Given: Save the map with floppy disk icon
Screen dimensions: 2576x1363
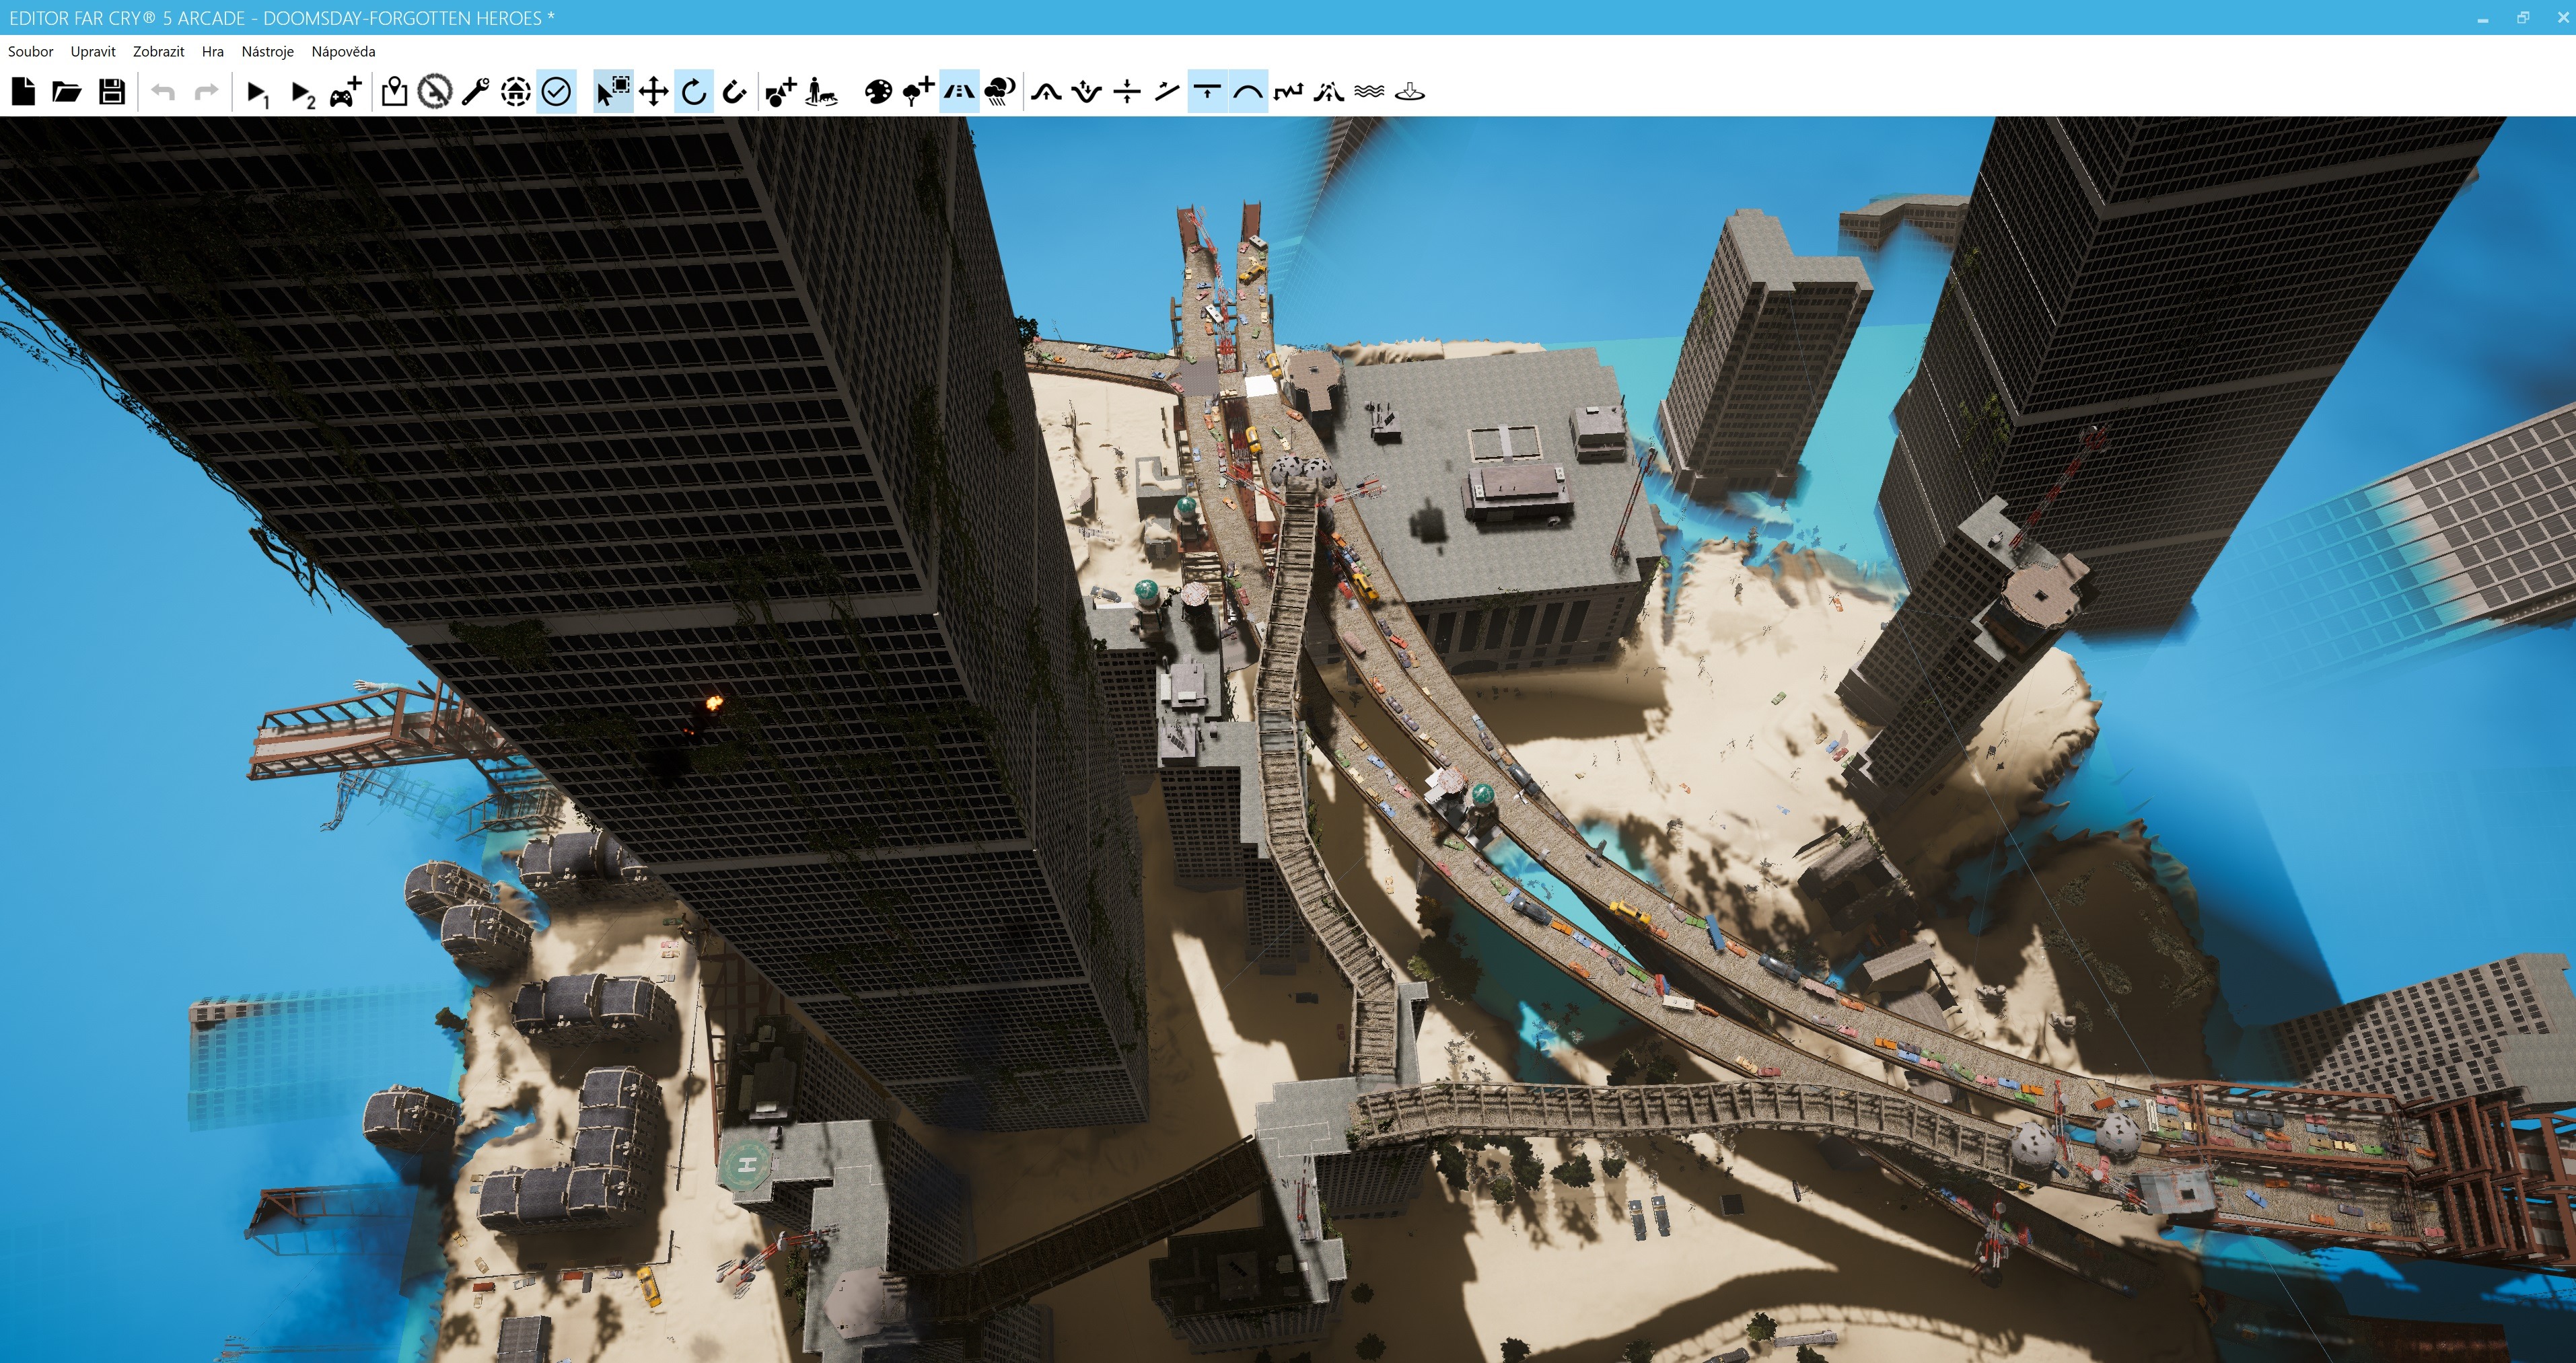Looking at the screenshot, I should click(112, 92).
